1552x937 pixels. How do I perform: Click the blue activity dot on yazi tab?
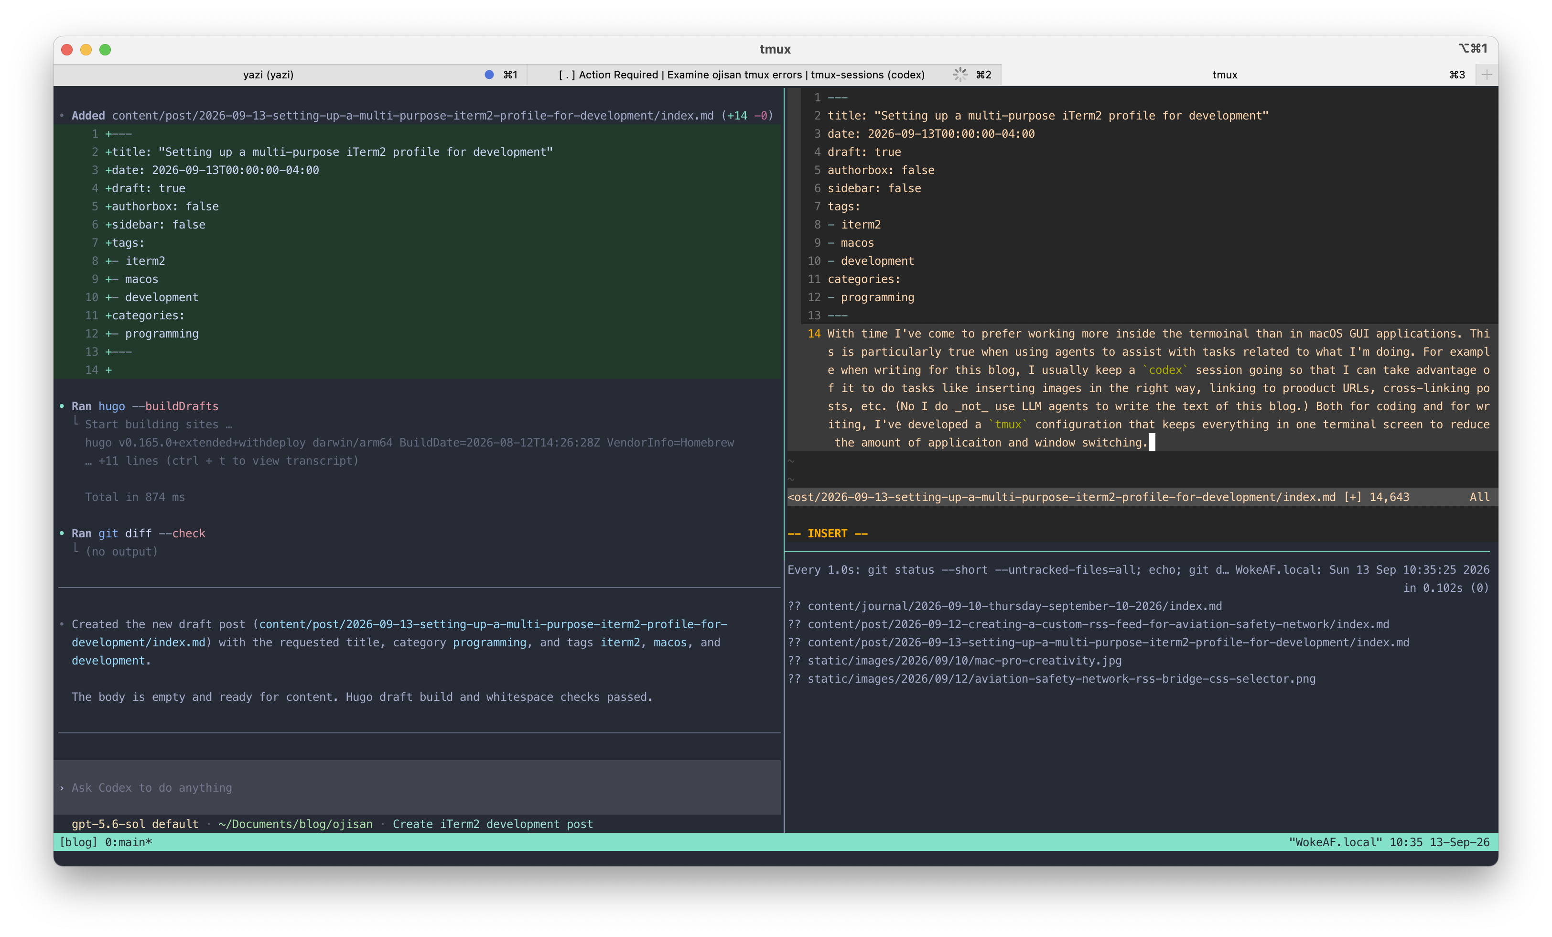tap(489, 75)
